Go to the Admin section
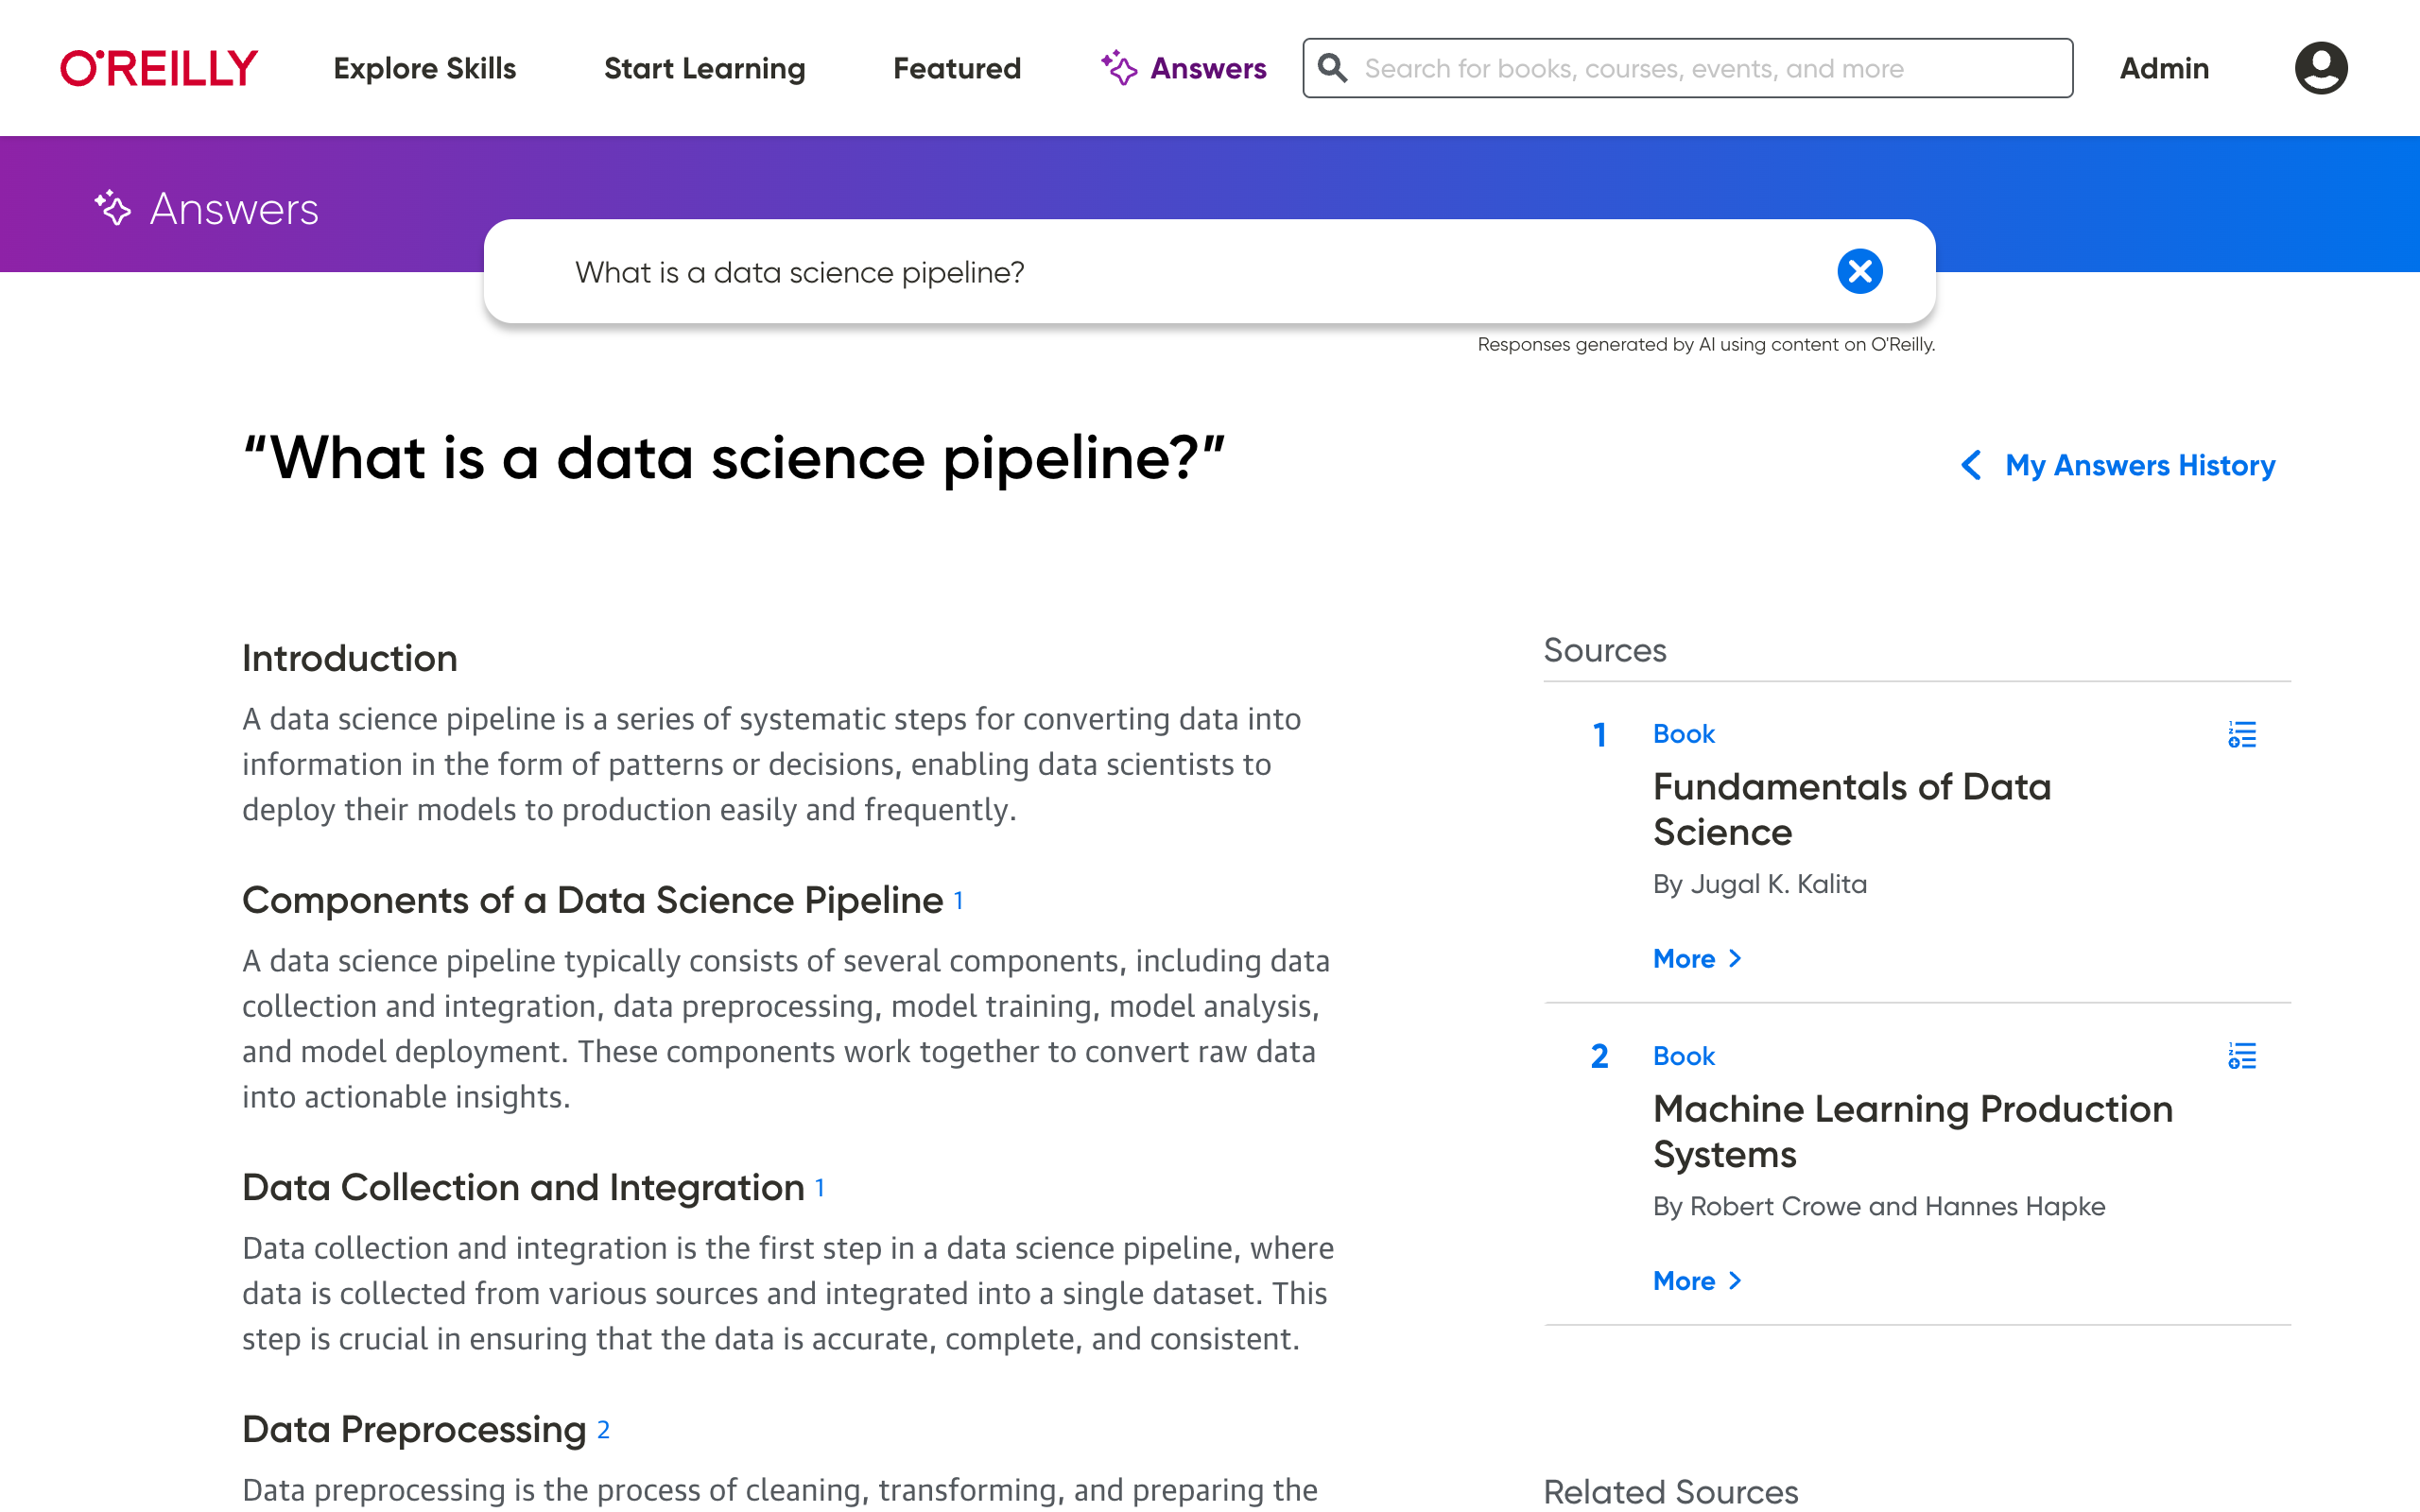The image size is (2420, 1512). pyautogui.click(x=2164, y=68)
